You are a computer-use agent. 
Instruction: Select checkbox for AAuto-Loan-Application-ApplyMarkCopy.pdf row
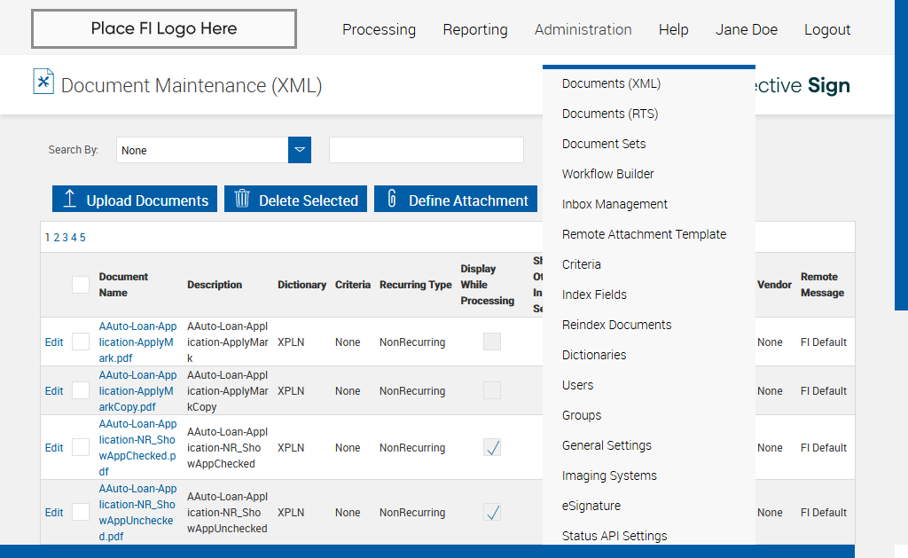point(81,390)
